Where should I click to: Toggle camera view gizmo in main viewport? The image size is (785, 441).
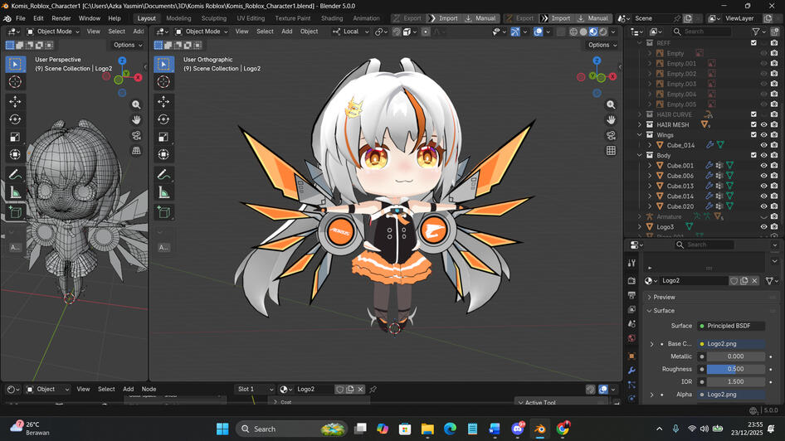(611, 135)
